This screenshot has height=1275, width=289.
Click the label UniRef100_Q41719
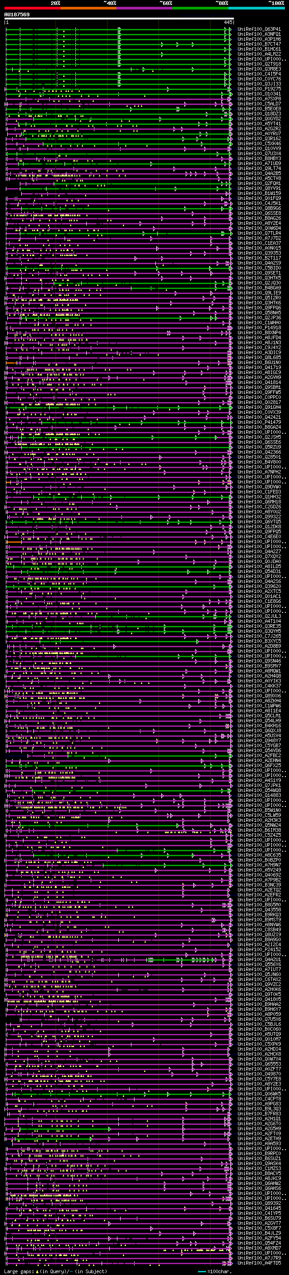(259, 367)
